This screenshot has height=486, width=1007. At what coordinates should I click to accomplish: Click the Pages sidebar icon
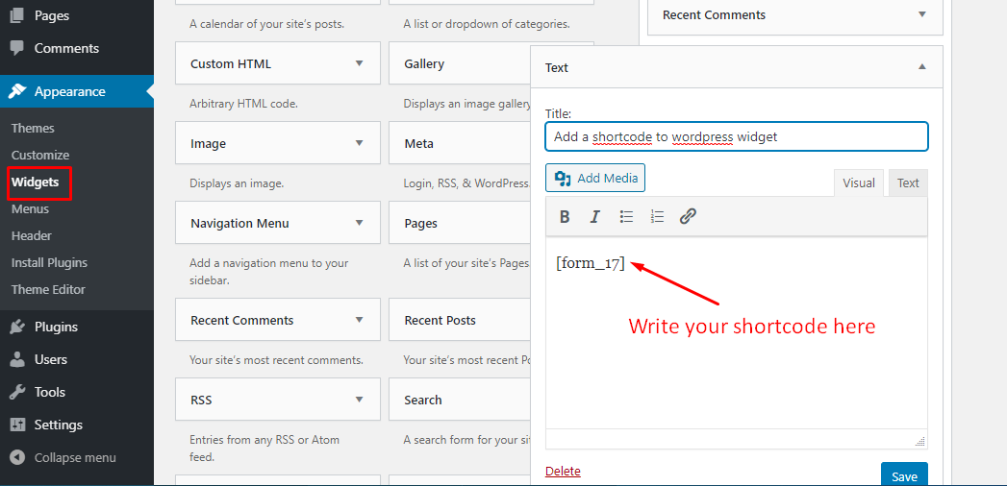tap(18, 14)
